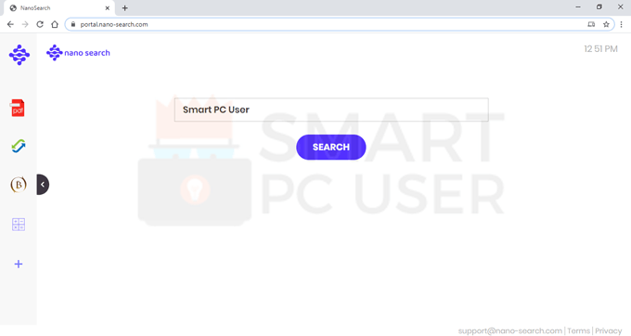This screenshot has height=336, width=631.
Task: Click the Nano Search sidebar logo icon
Action: [19, 55]
